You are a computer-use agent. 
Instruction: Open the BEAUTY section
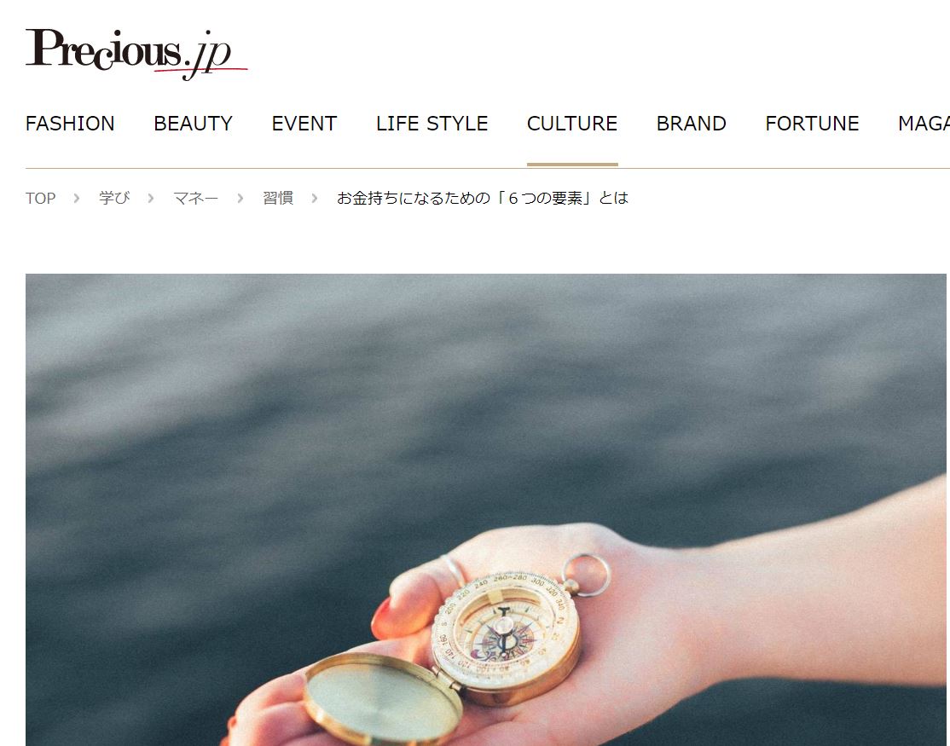click(x=193, y=124)
